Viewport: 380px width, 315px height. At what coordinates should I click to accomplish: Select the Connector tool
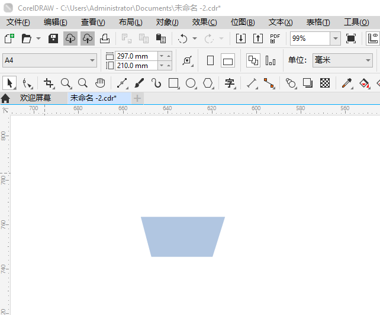point(269,83)
